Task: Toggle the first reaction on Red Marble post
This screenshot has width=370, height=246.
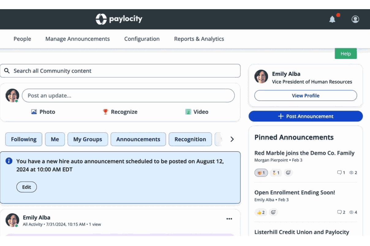Action: [x=261, y=173]
